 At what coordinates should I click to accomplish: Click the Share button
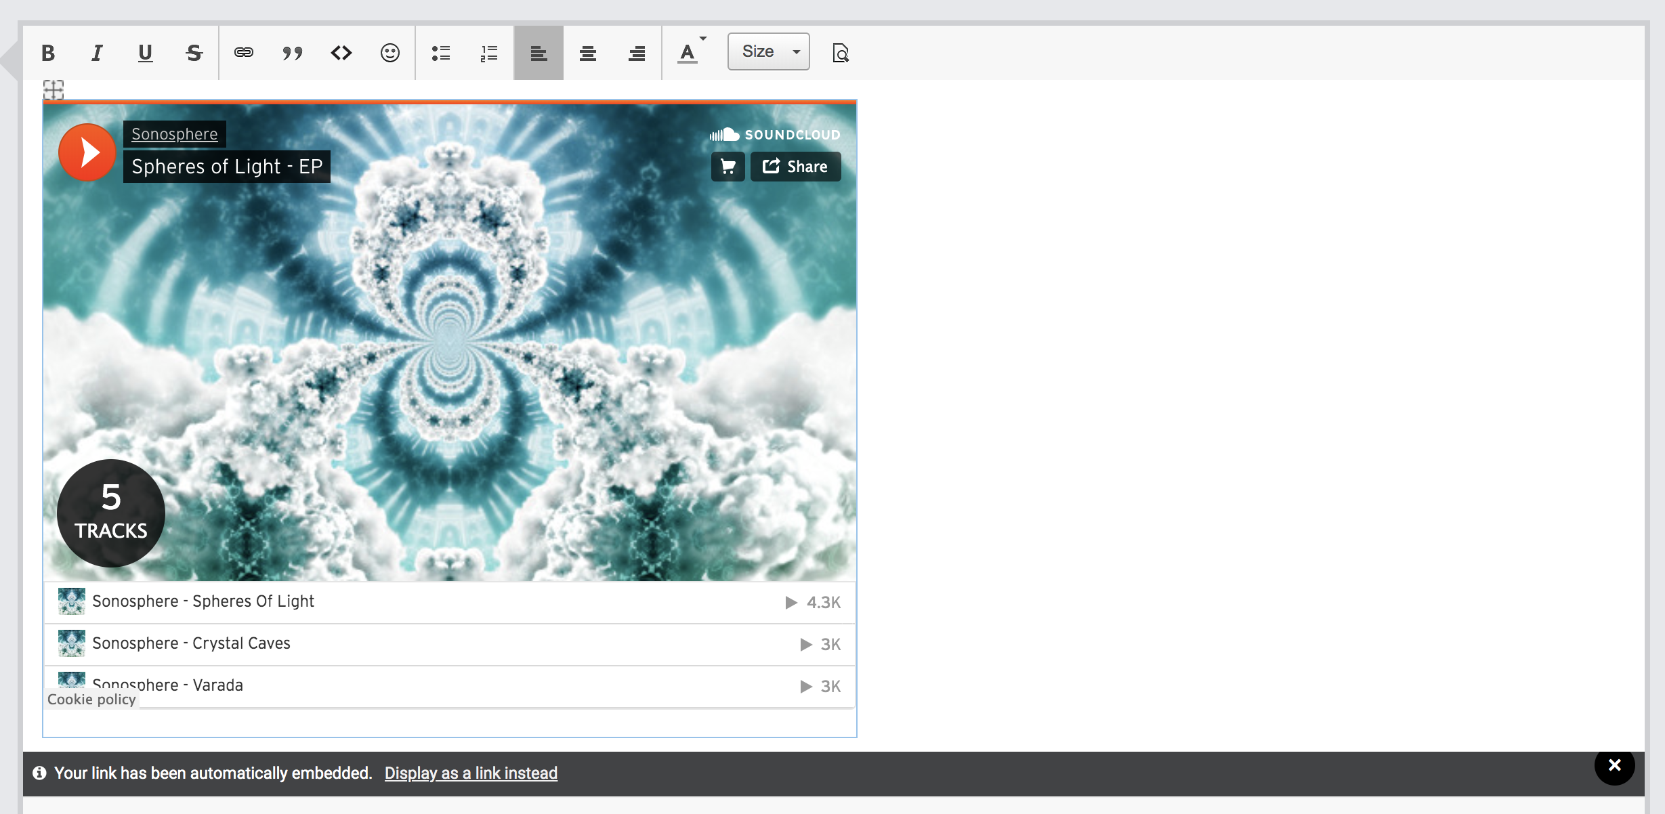796,167
